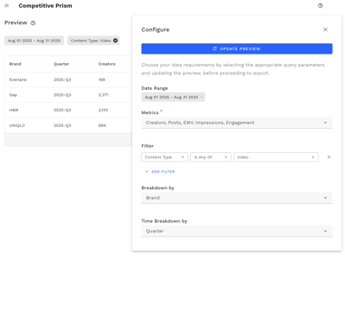Open the Video filter value dropdown
345x317 pixels.
[x=276, y=157]
